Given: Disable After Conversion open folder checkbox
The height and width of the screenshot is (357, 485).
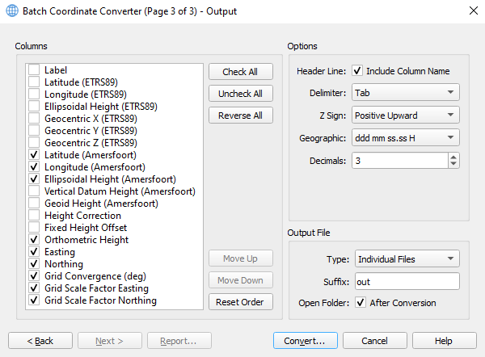Looking at the screenshot, I should tap(361, 303).
